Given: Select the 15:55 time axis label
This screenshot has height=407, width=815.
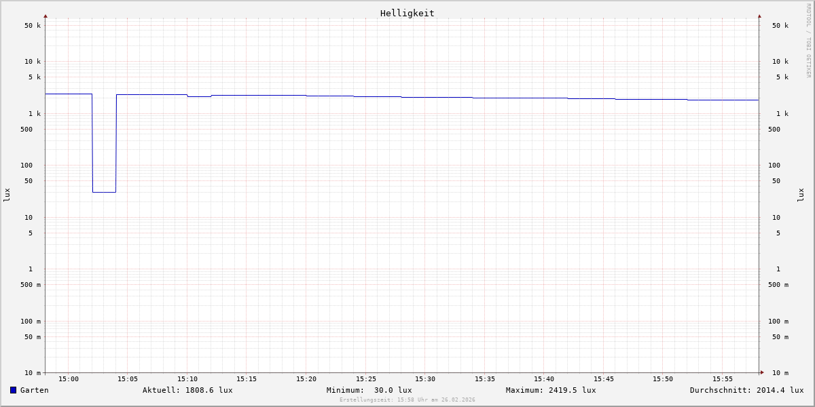Looking at the screenshot, I should pos(723,379).
